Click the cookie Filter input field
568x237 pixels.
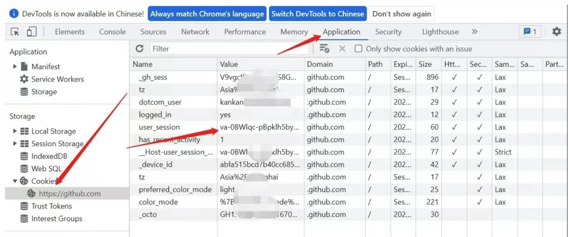coord(229,49)
